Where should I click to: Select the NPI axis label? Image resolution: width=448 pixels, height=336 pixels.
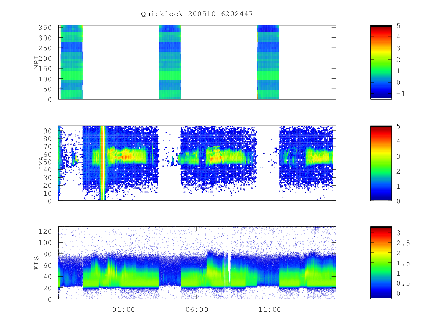pos(37,62)
